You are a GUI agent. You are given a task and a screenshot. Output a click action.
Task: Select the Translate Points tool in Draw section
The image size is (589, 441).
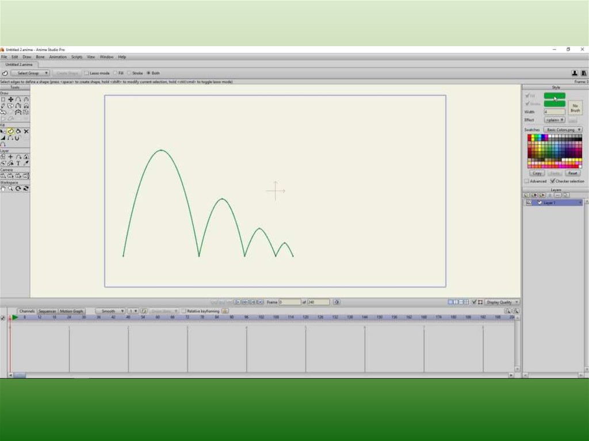pyautogui.click(x=11, y=99)
